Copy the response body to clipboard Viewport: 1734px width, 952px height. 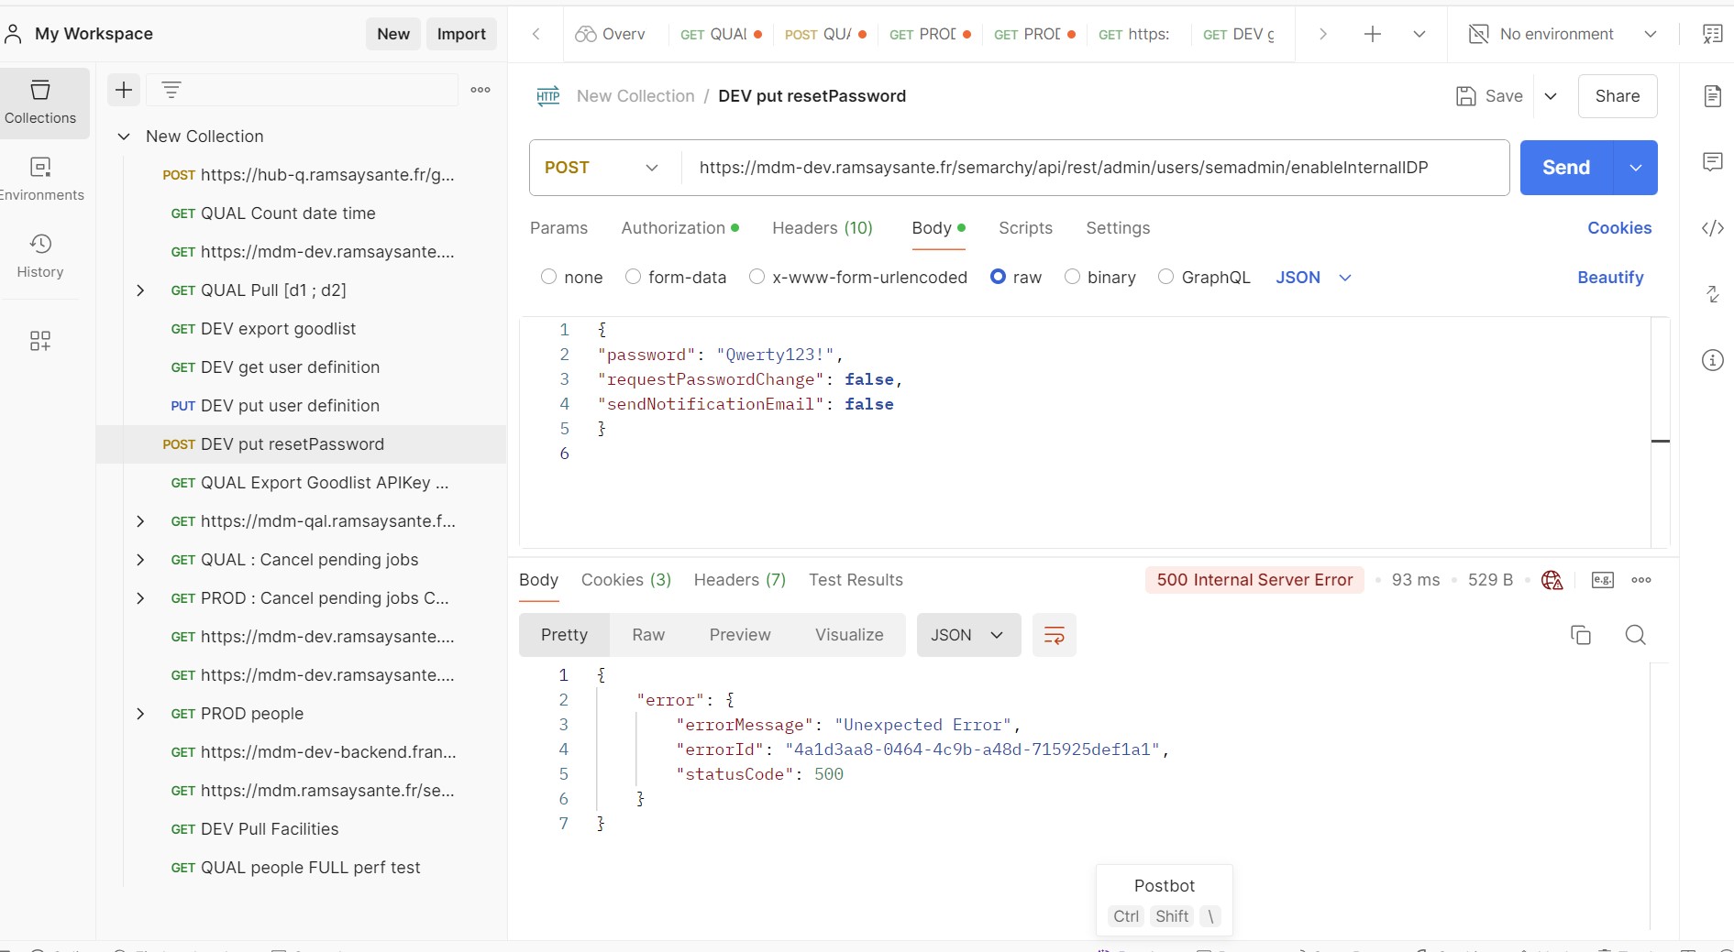(1581, 635)
